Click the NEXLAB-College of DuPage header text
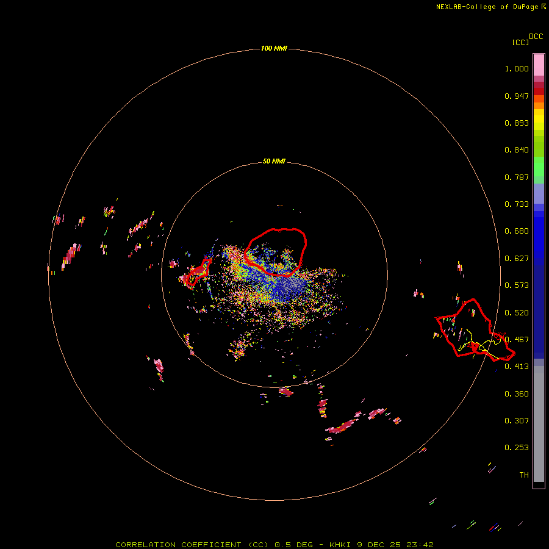The width and height of the screenshot is (549, 549). [x=490, y=7]
